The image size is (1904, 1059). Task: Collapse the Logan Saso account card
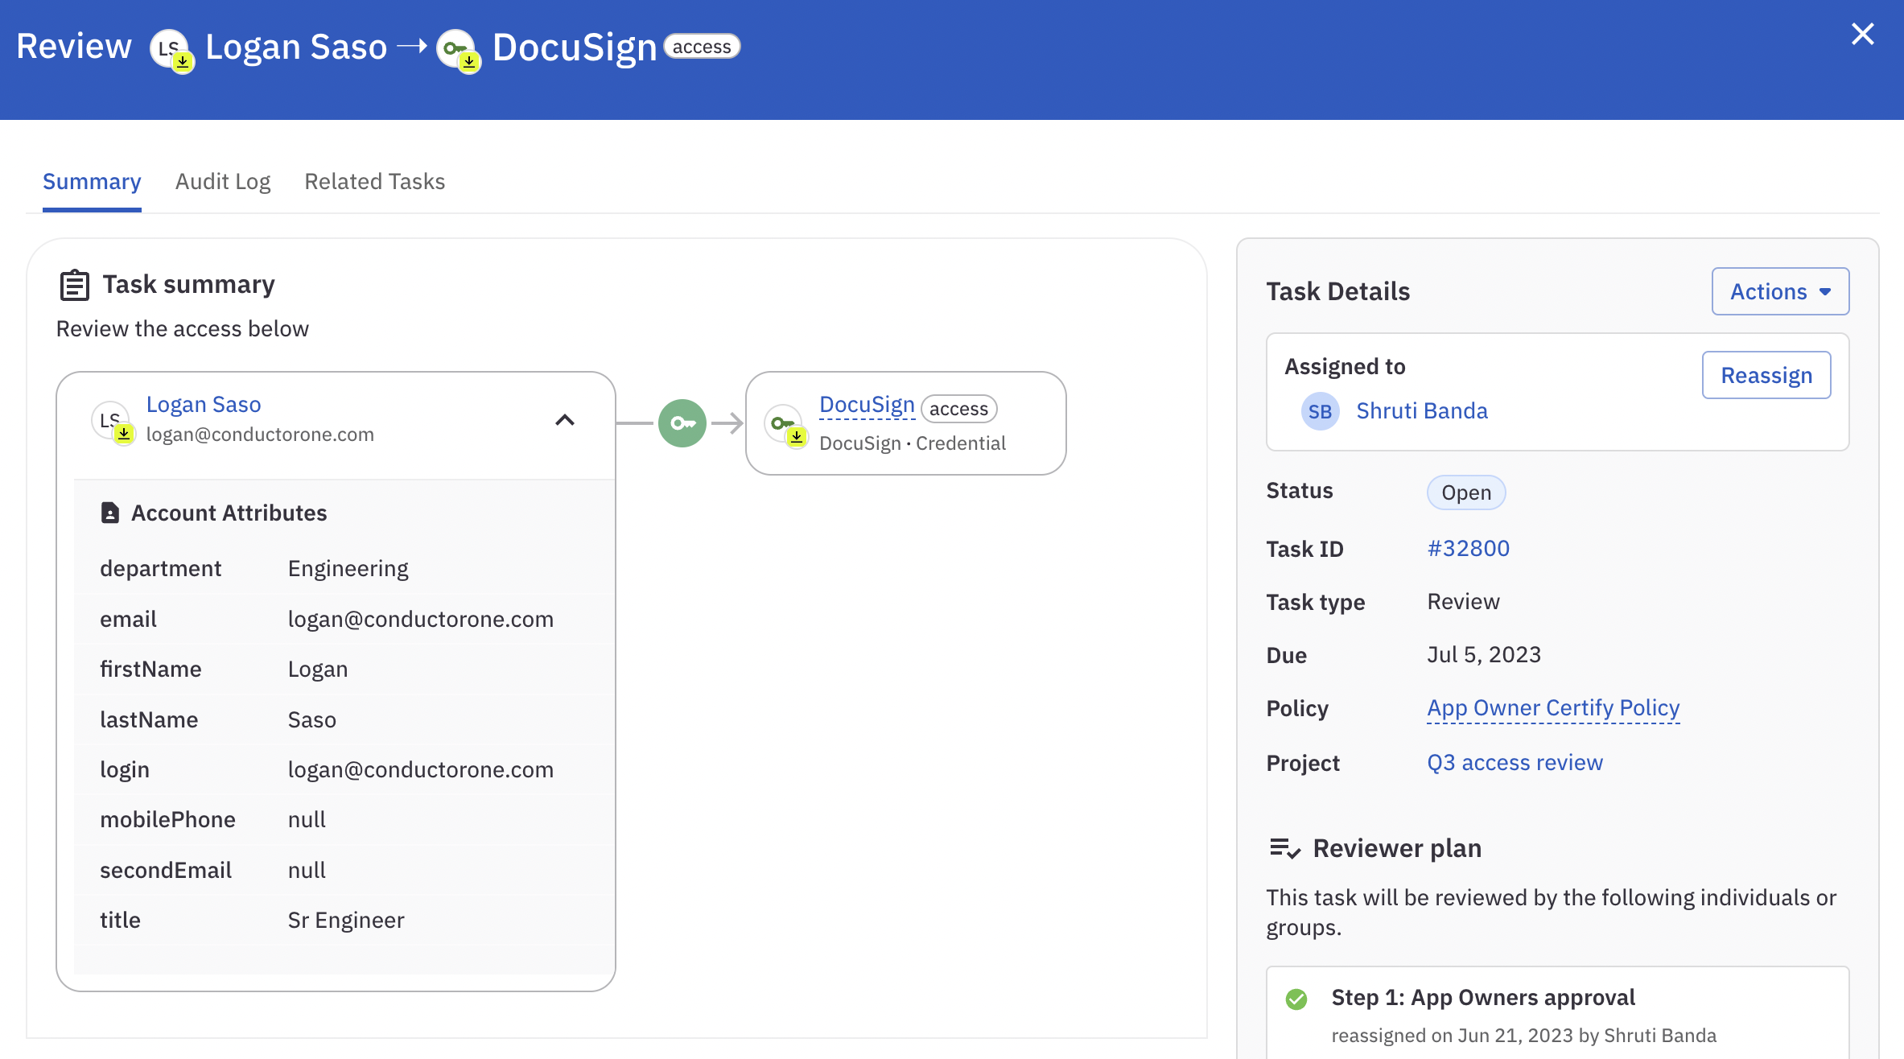point(565,420)
